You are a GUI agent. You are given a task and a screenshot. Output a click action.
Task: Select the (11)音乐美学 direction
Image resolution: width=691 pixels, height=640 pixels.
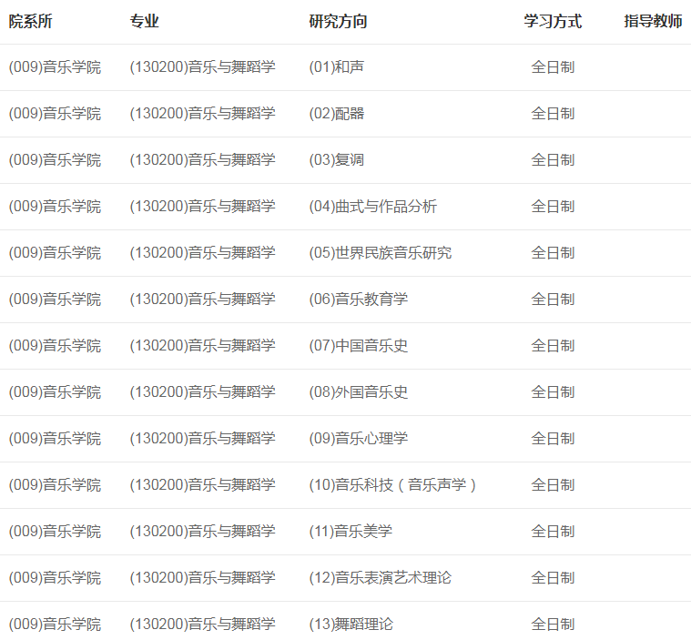click(351, 532)
